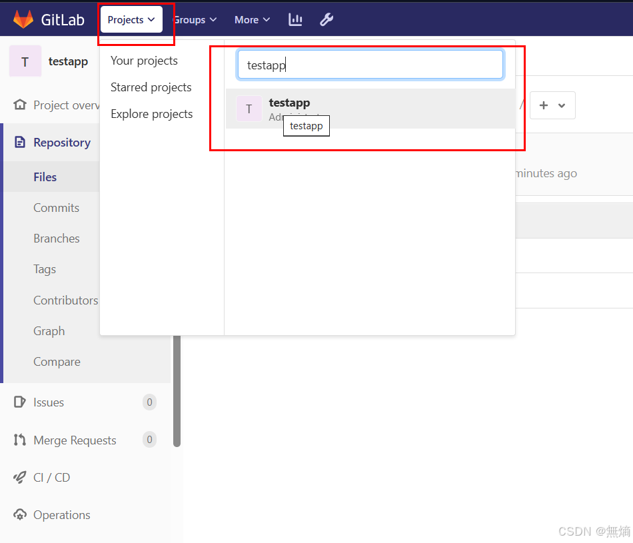Screen dimensions: 633x543
Task: Click the Issues icon in sidebar
Action: click(20, 402)
